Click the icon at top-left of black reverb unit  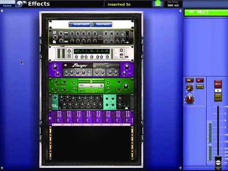[x=54, y=33]
